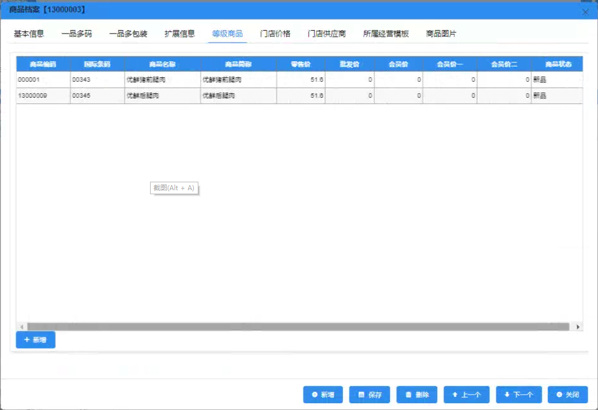
Task: Open the 商品图片 tab
Action: click(x=441, y=34)
